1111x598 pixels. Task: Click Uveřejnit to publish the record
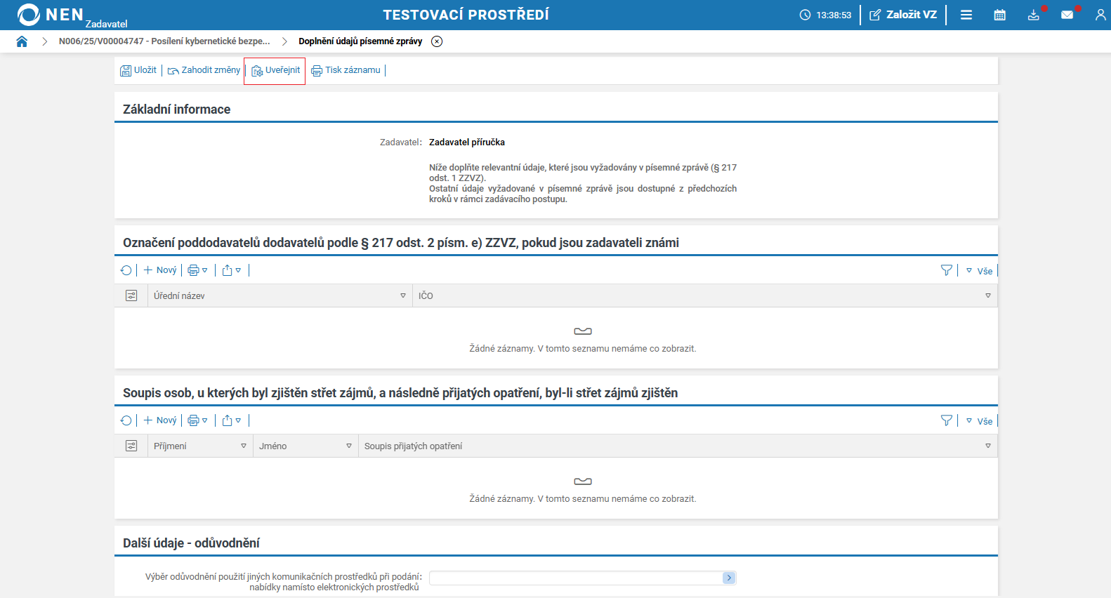(275, 70)
